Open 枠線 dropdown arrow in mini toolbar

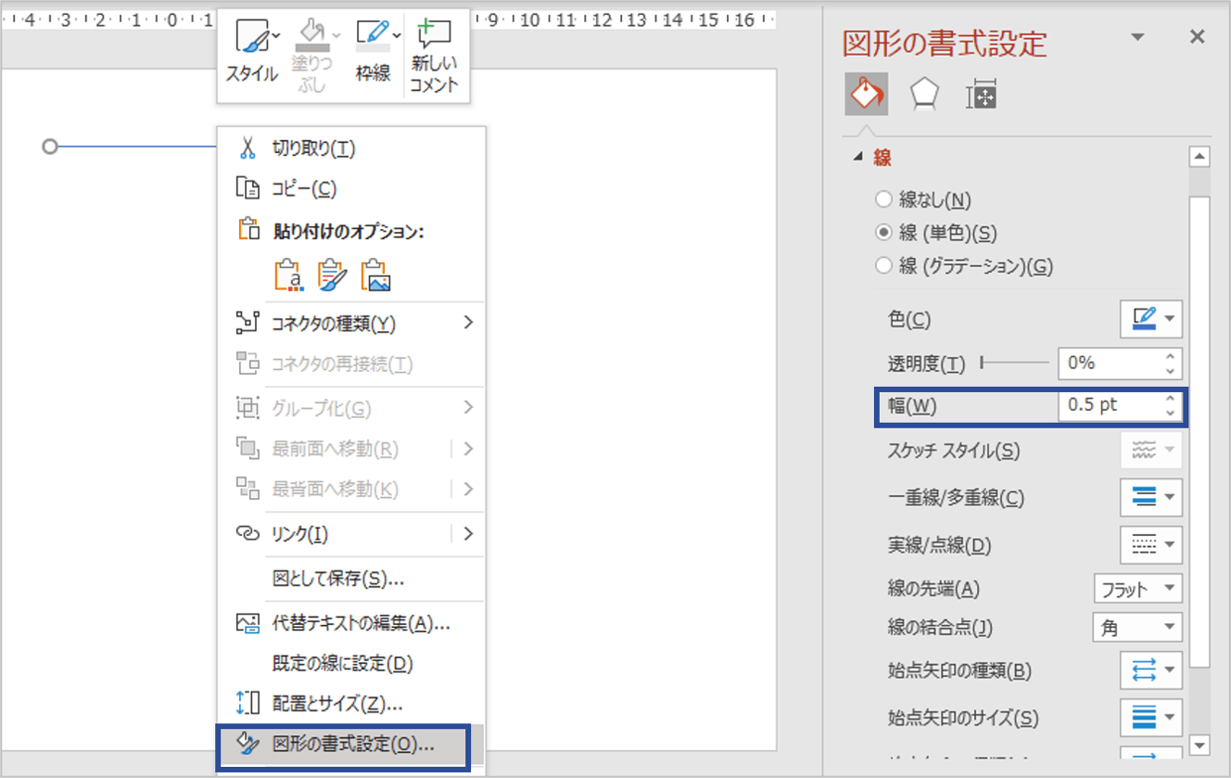click(397, 35)
